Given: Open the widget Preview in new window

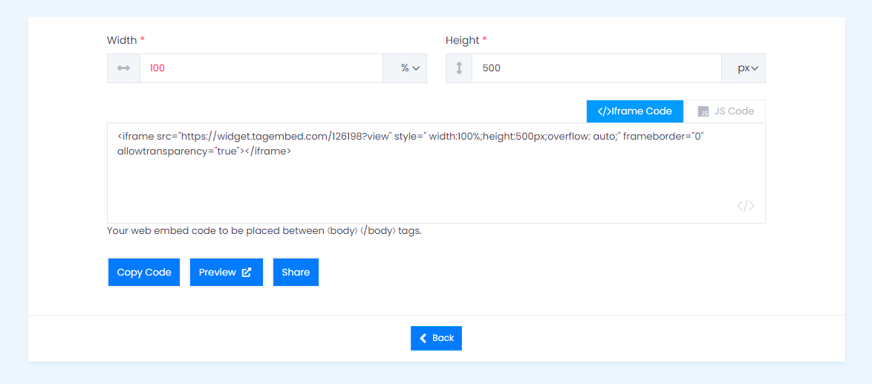Looking at the screenshot, I should click(227, 273).
